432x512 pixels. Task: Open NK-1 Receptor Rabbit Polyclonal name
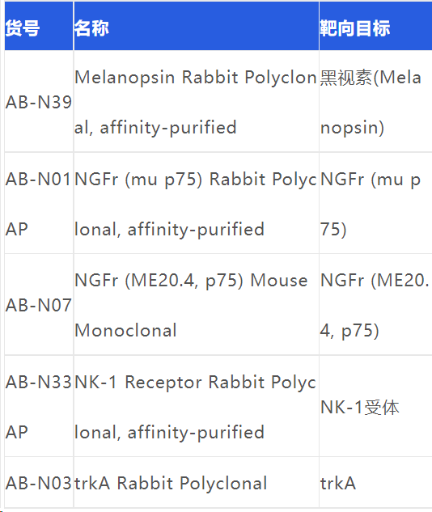195,407
